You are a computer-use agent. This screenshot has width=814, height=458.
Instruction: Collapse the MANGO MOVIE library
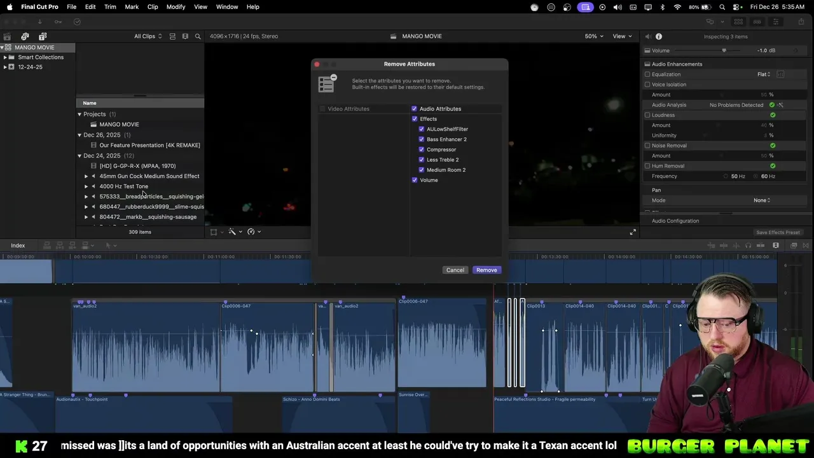coord(3,48)
